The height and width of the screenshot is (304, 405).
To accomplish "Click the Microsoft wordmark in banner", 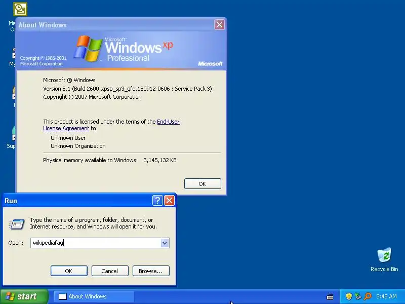I will coord(210,64).
